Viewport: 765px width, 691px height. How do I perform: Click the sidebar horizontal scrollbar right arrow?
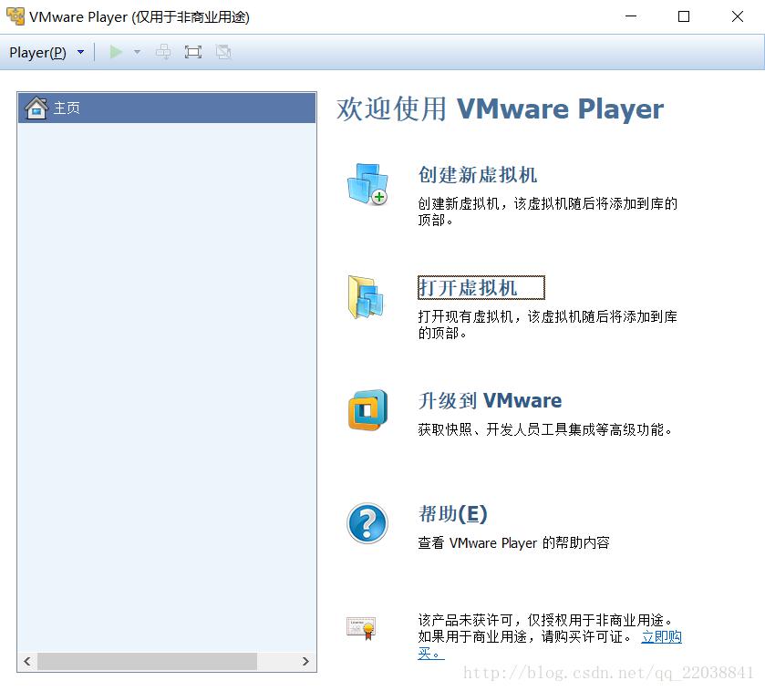[305, 661]
